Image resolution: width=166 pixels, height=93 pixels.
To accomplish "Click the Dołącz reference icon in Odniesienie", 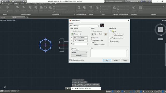I will 41,7.
